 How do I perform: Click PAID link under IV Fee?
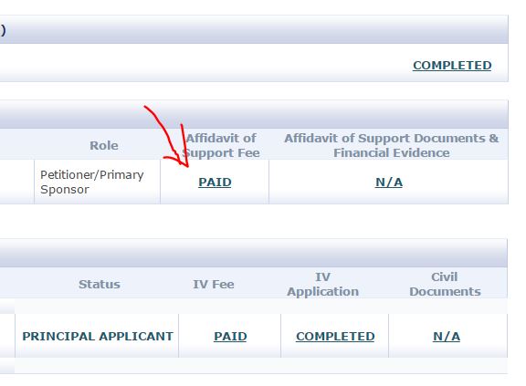coord(230,336)
